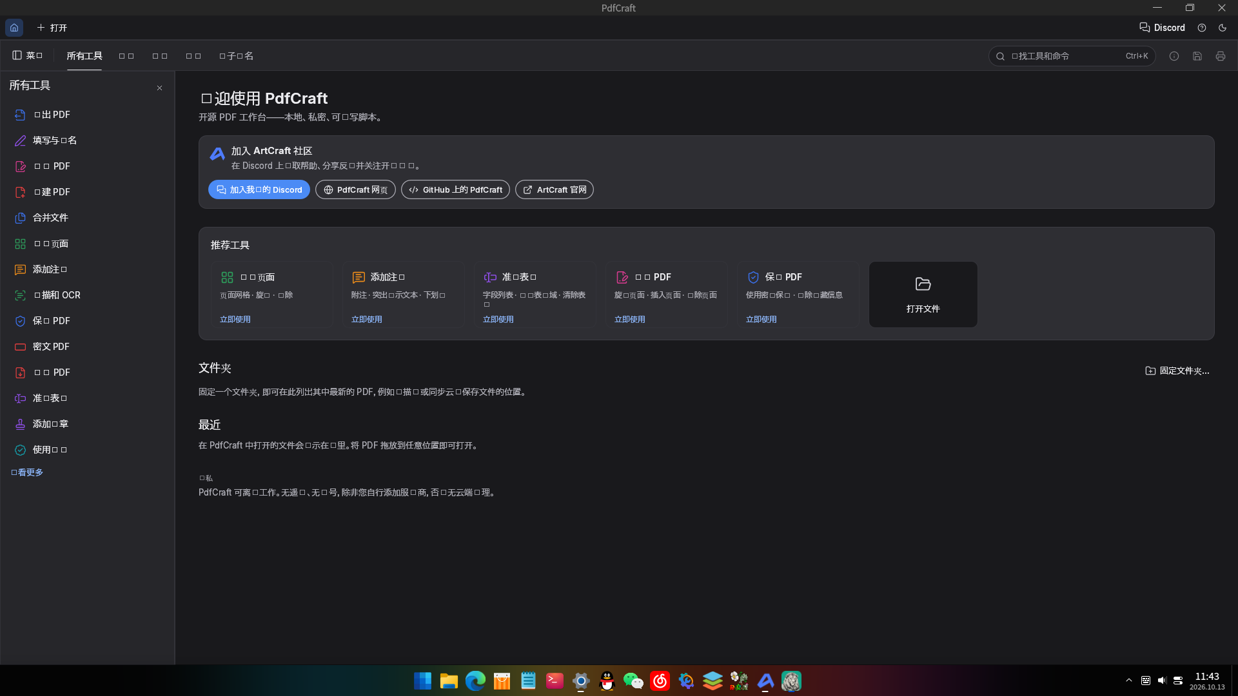
Task: Close the 所有工具 sidebar panel
Action: point(160,88)
